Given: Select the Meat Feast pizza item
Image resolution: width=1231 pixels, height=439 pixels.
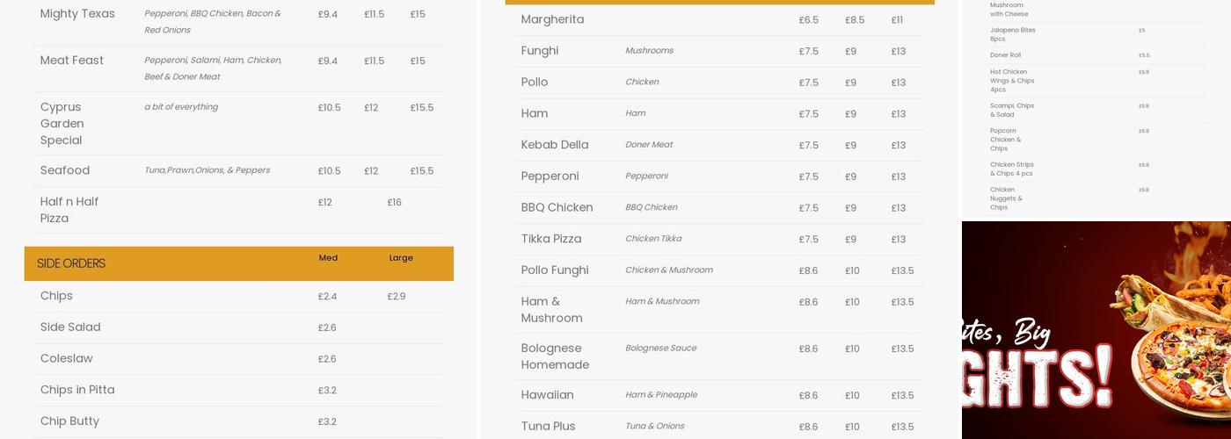Looking at the screenshot, I should click(72, 61).
